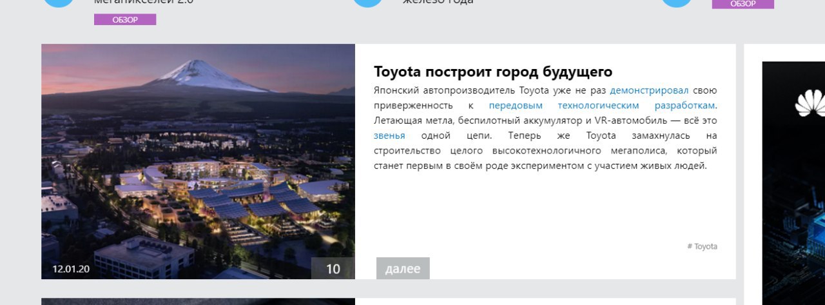
Task: Click the 'далее' read-more button
Action: (403, 268)
